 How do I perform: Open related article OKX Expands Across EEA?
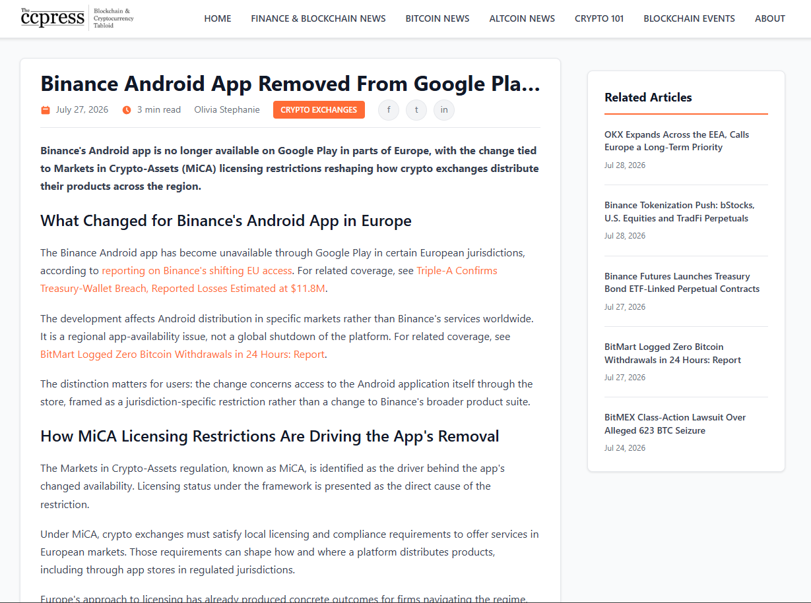676,140
